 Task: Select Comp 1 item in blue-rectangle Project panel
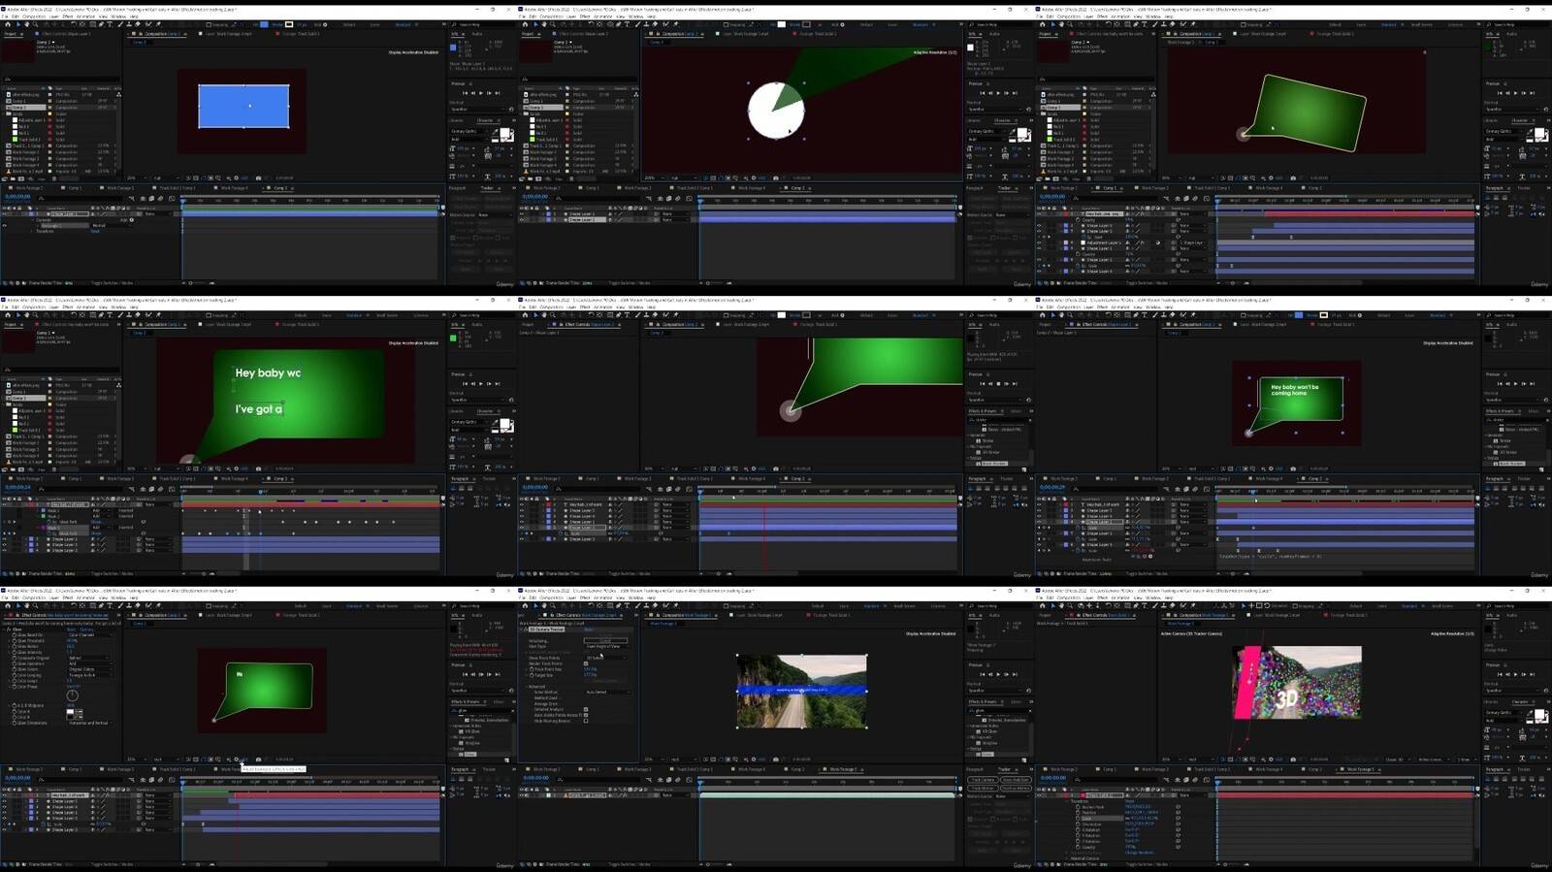(x=18, y=101)
